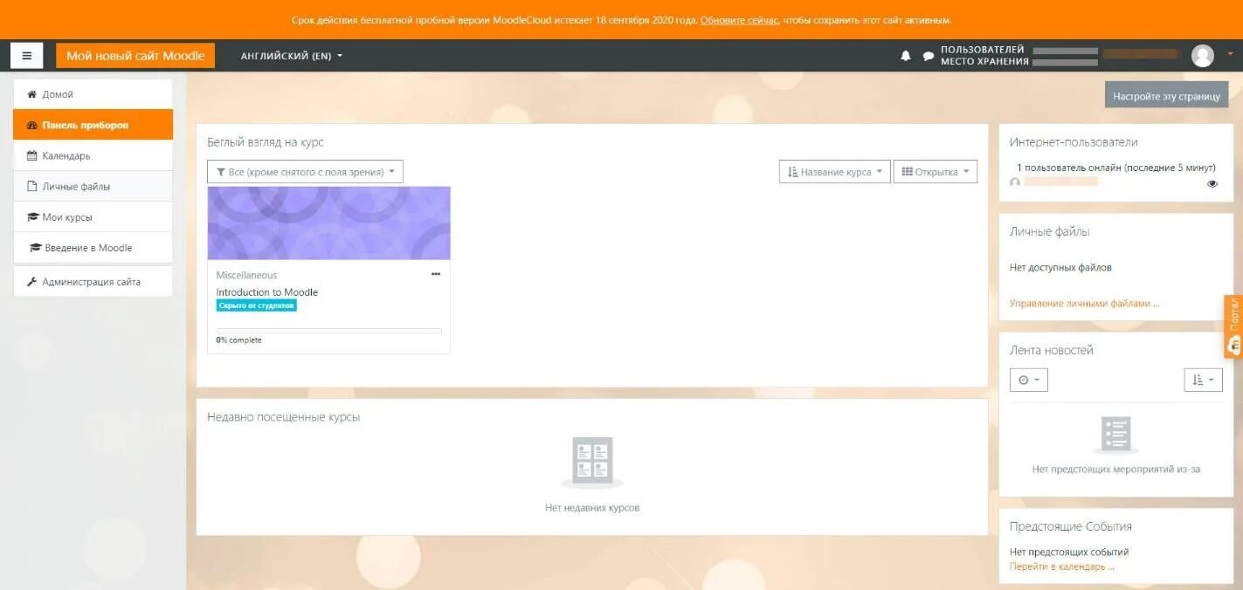Click the calendar icon beside Календарь
The height and width of the screenshot is (590, 1243).
click(32, 155)
